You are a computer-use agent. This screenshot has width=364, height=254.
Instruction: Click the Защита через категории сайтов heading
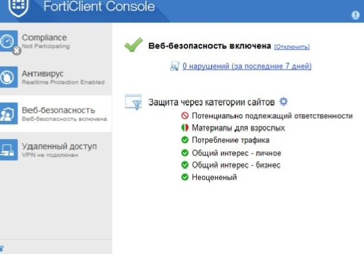click(212, 102)
